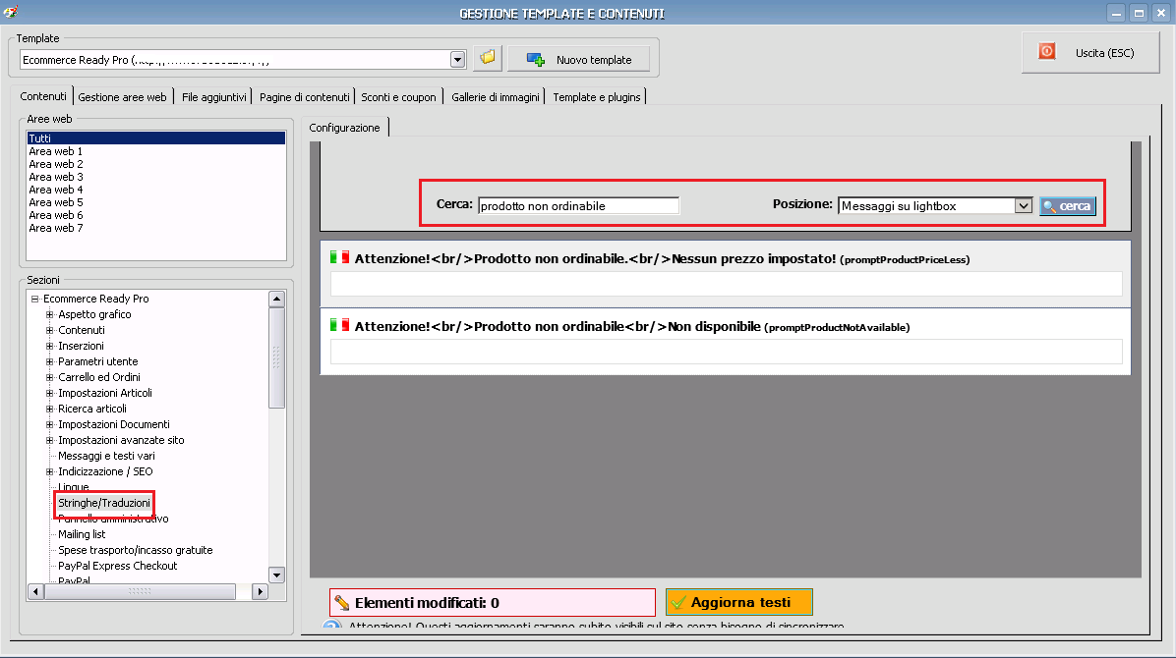This screenshot has width=1176, height=658.
Task: Click the Sezioni horizontal scrollbar thumb
Action: [141, 591]
